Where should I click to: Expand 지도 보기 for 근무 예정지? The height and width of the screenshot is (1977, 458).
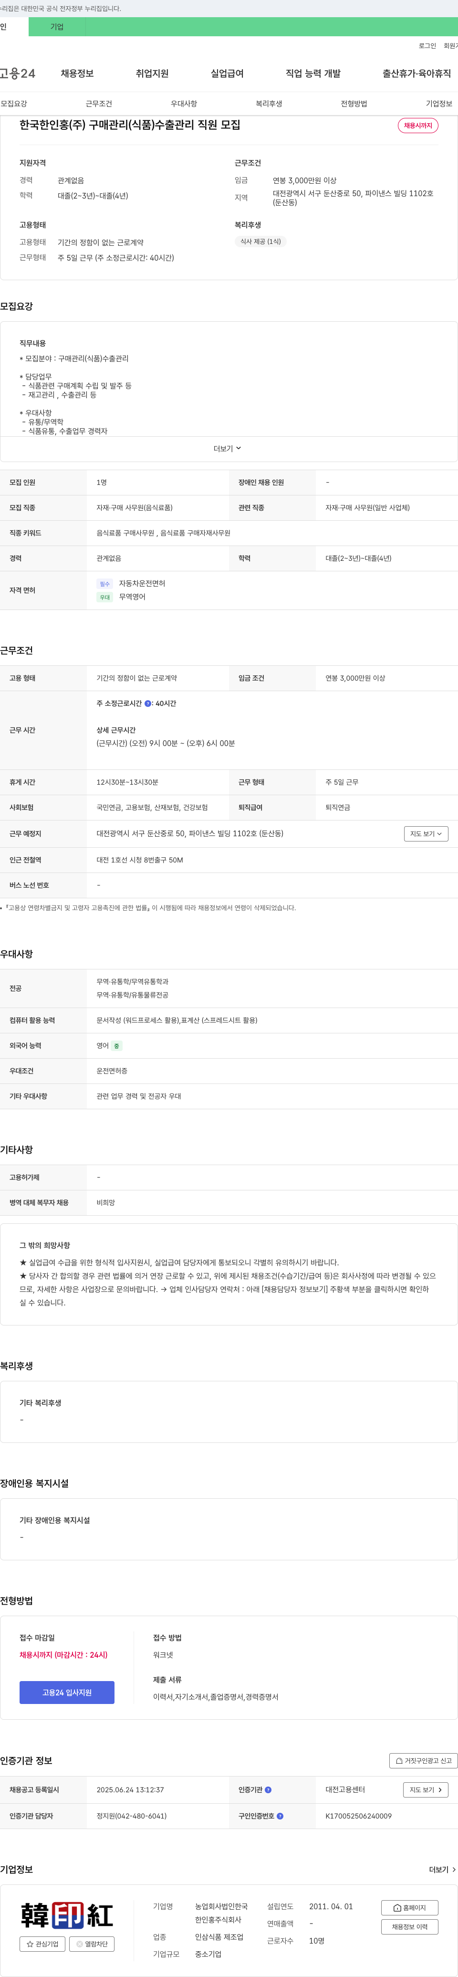426,833
